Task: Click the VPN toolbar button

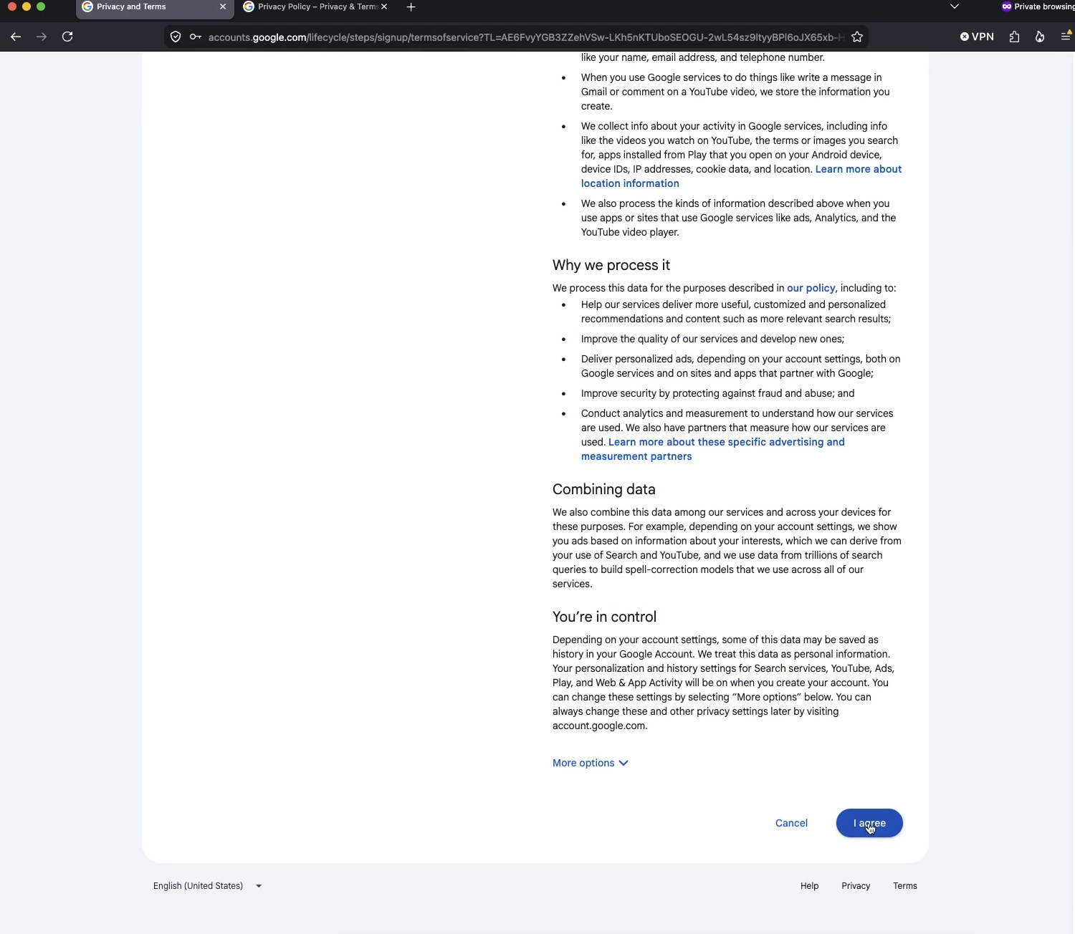Action: [977, 37]
